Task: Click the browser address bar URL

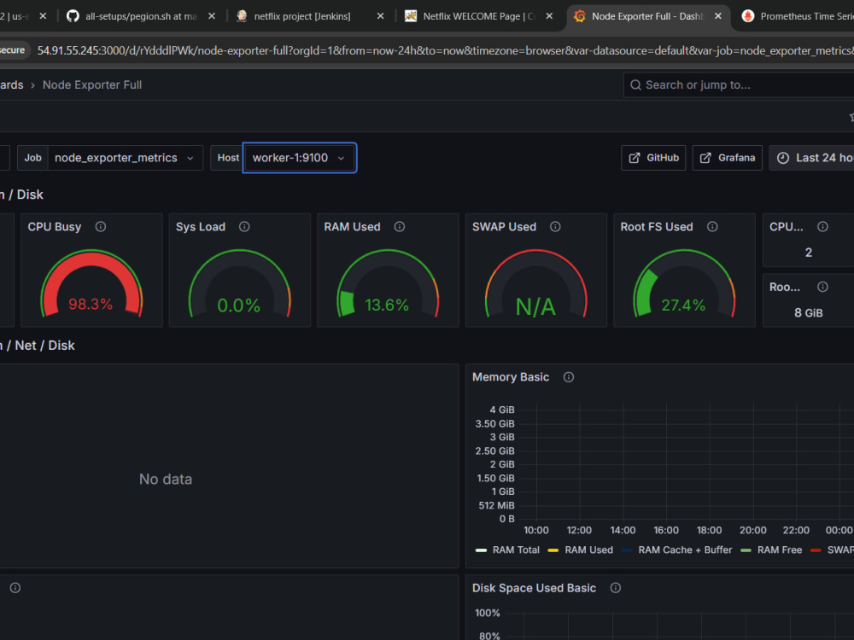Action: coord(445,50)
